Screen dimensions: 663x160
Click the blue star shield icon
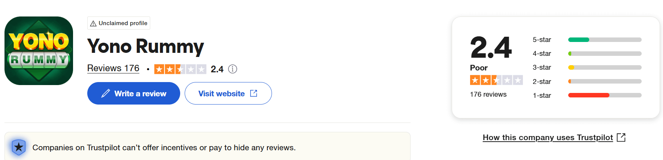click(x=19, y=147)
